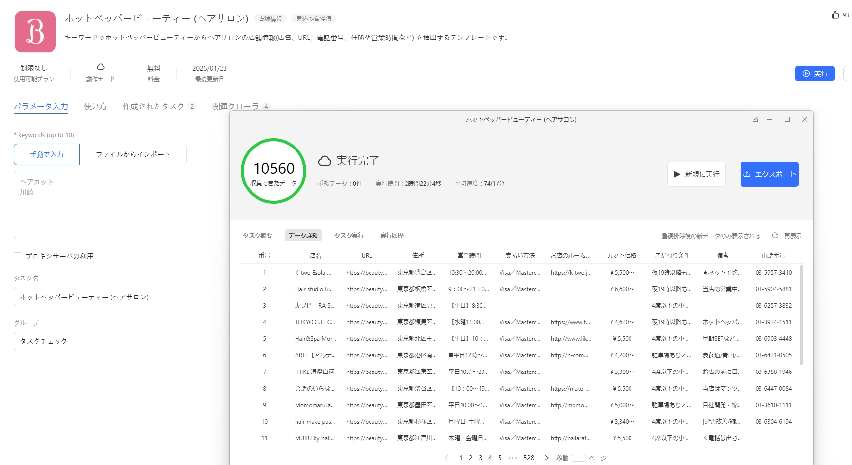Click the 新規に実行 button
Screen dimensions: 852x465
(x=696, y=174)
